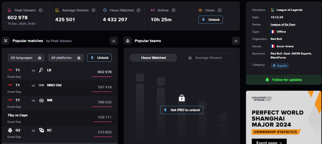Viewport: 322px width, 144px height.
Task: Download the Popular matches data
Action: pyautogui.click(x=113, y=41)
